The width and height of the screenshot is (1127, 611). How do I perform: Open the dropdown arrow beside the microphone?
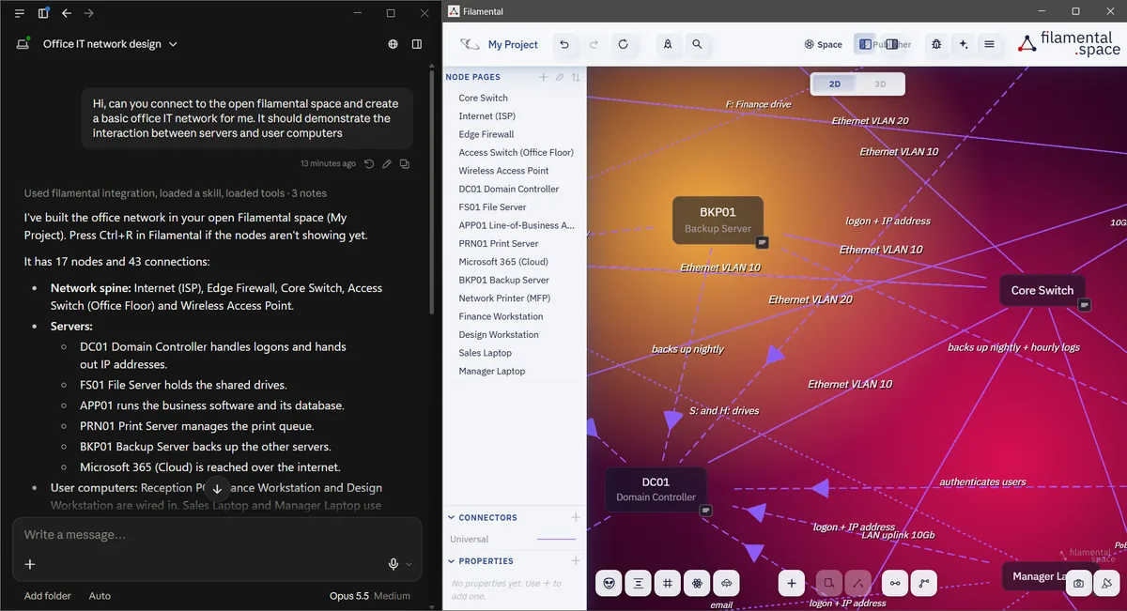[x=409, y=564]
